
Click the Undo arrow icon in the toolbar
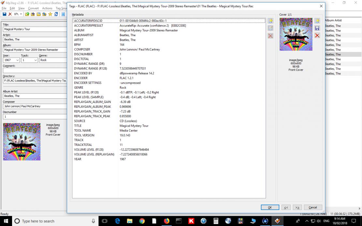click(x=16, y=14)
